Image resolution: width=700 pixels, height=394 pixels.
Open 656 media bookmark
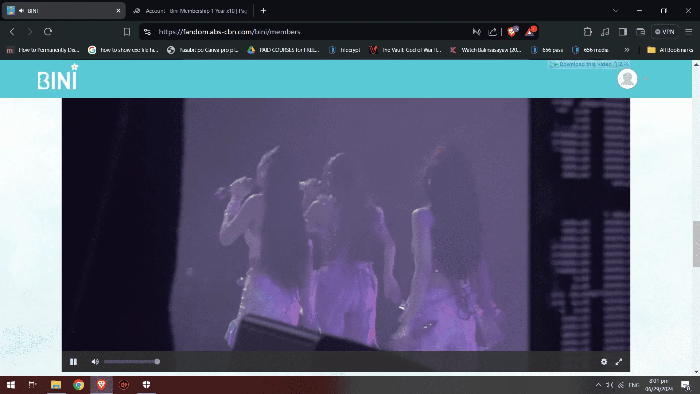(x=591, y=50)
